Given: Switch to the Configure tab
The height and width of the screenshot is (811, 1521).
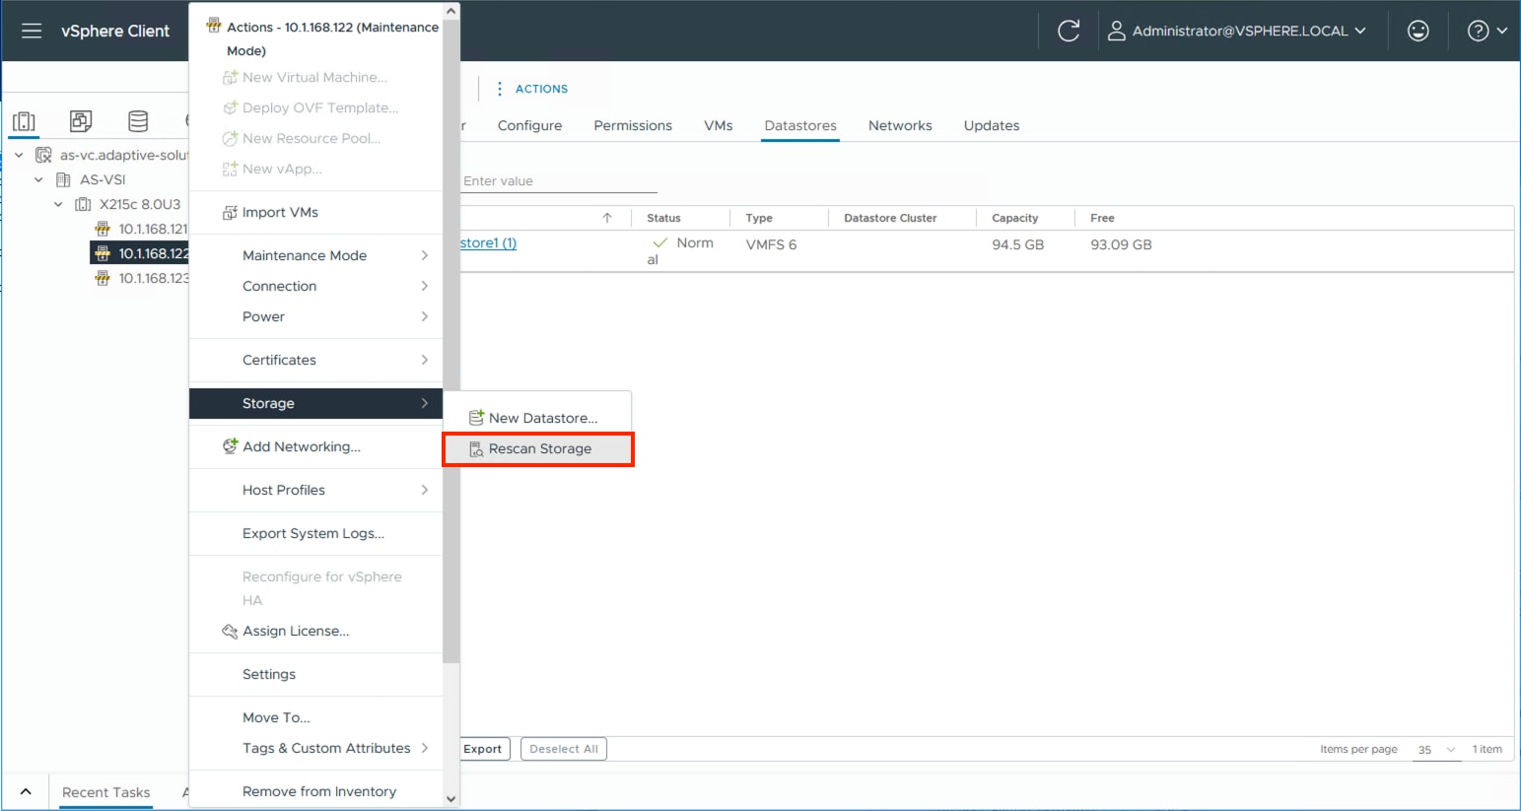Looking at the screenshot, I should (x=529, y=125).
